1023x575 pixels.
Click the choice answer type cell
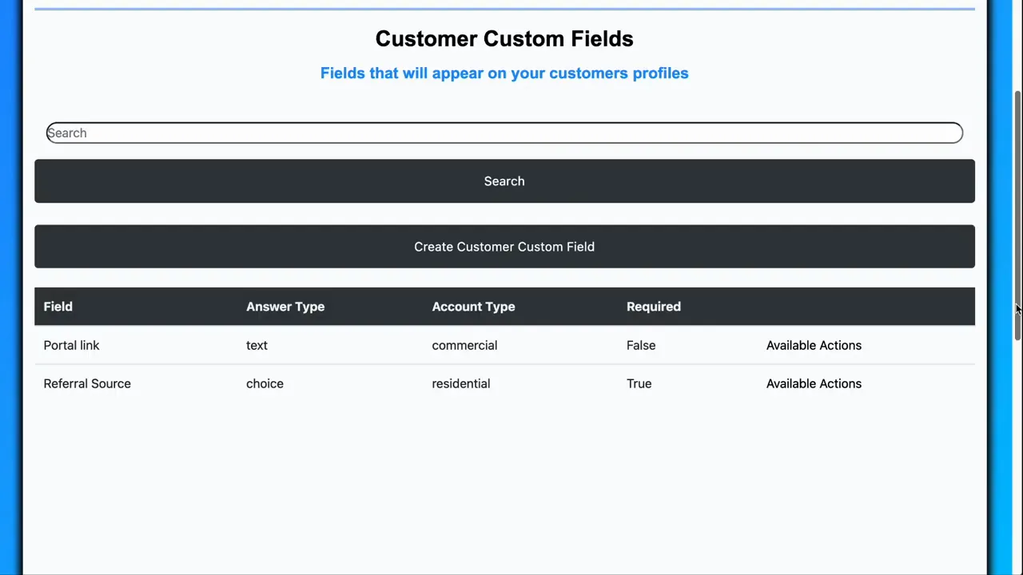click(x=265, y=383)
